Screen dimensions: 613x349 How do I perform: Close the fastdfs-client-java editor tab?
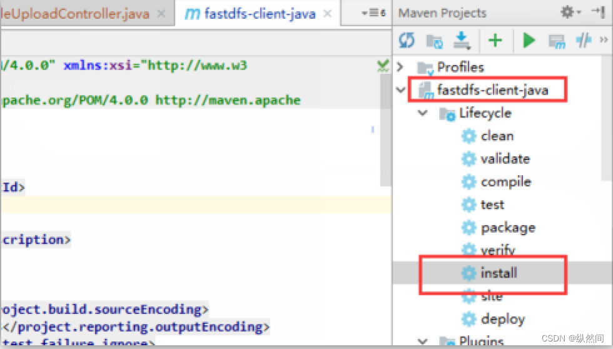[x=328, y=14]
